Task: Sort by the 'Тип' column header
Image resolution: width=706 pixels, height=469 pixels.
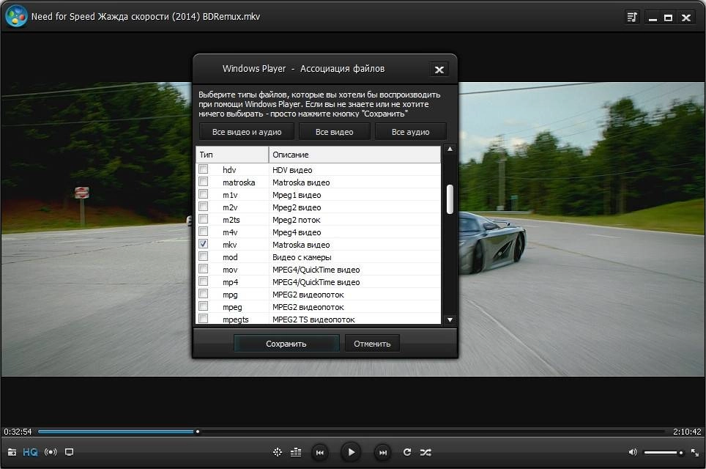Action: (x=232, y=155)
